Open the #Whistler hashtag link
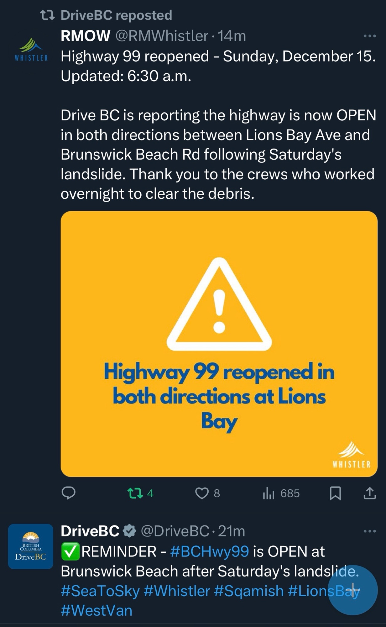This screenshot has height=627, width=386. 177,591
